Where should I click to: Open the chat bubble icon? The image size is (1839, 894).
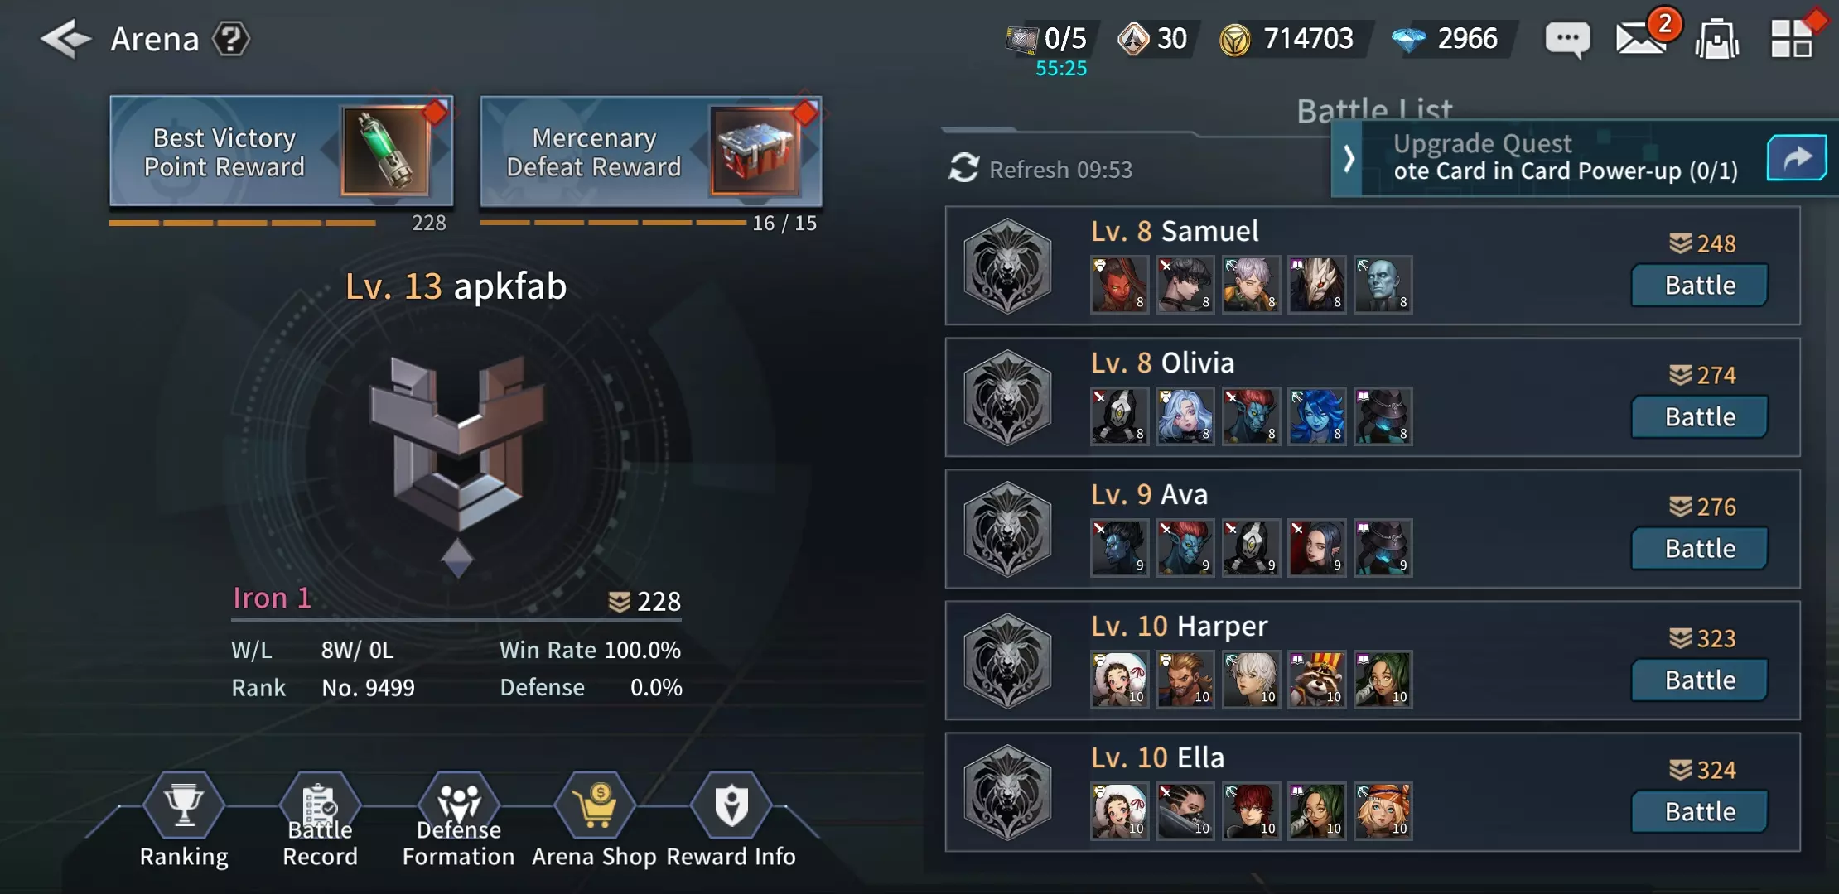pyautogui.click(x=1567, y=39)
